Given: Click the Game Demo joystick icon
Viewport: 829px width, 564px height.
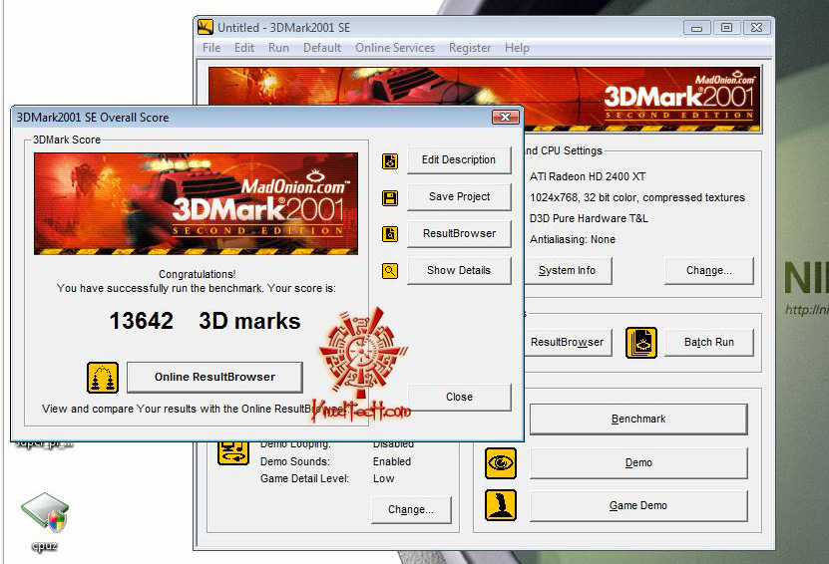Looking at the screenshot, I should [501, 505].
